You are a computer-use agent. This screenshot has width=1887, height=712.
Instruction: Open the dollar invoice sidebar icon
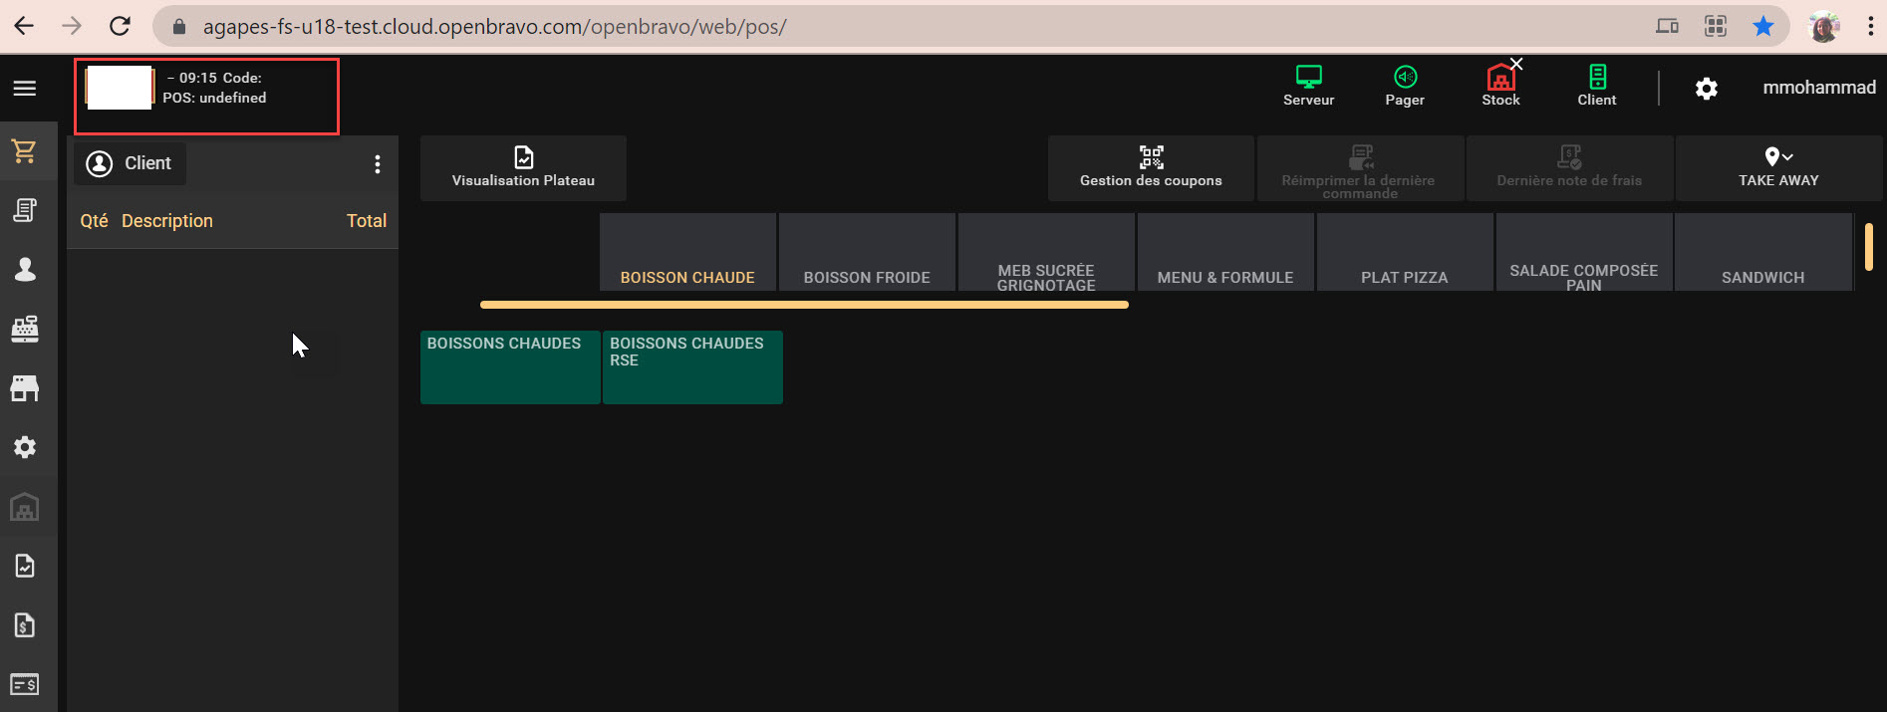click(x=25, y=625)
